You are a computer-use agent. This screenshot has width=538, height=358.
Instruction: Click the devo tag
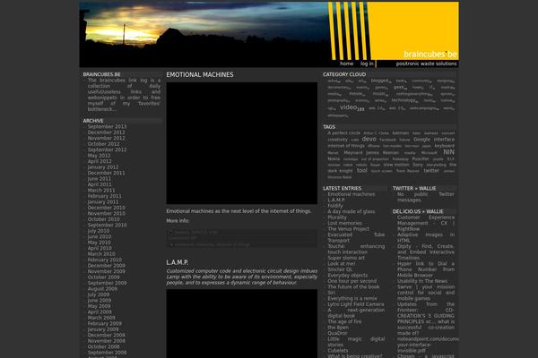pos(369,139)
